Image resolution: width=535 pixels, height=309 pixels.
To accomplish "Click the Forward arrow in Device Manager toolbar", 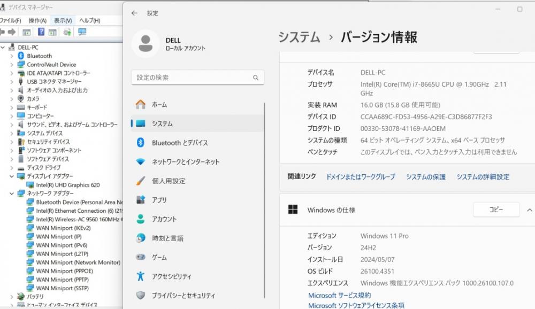I will (x=12, y=32).
